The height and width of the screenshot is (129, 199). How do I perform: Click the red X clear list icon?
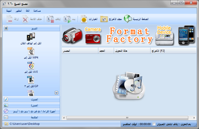pos(25,19)
